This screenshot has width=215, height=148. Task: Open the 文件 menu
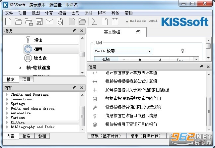point(9,13)
